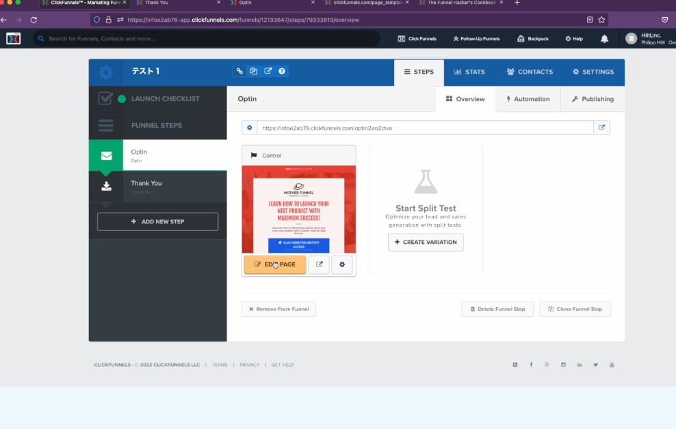
Task: Copy funnel link using the chain icon
Action: (239, 72)
